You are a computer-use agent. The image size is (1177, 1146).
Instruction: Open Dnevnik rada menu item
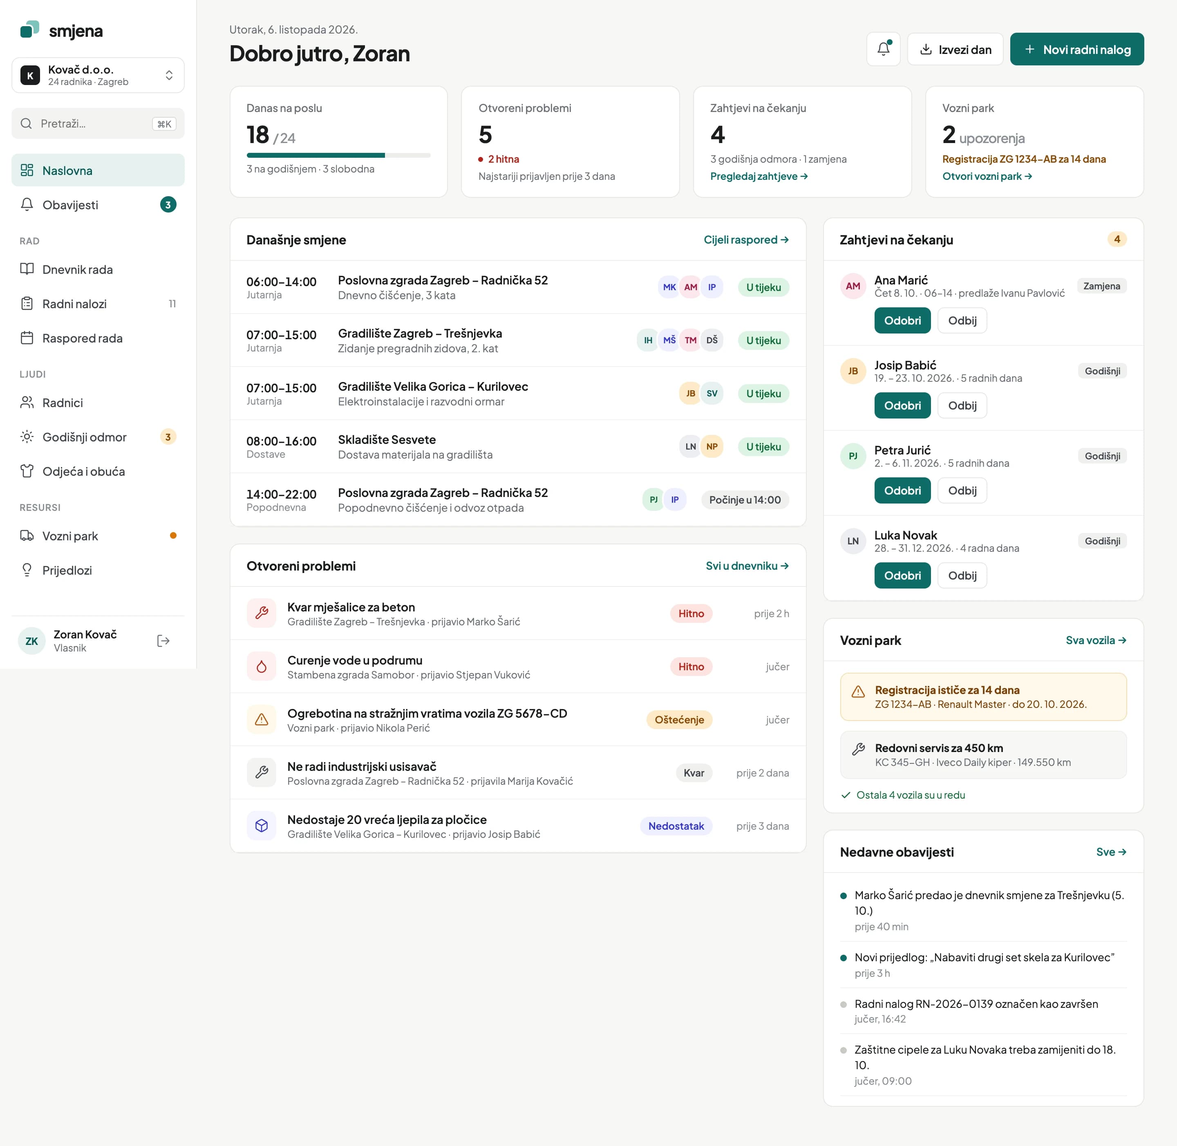pos(98,269)
